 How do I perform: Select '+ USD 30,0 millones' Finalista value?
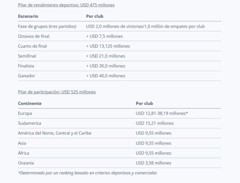tap(106, 66)
